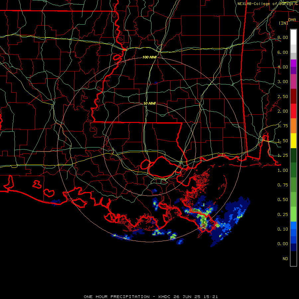Image resolution: width=299 pixels, height=299 pixels.
Task: Click the 1.00 legend value
Action: tap(283, 170)
